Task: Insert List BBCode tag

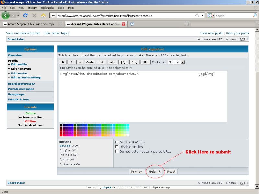Action: (101, 62)
